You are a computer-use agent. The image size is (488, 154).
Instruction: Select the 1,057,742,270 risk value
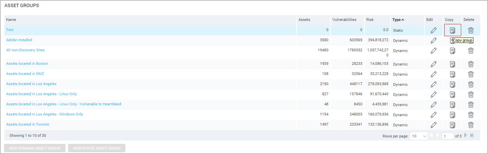pyautogui.click(x=378, y=52)
